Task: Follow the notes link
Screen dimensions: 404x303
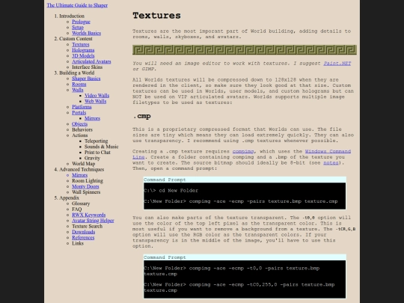Action: point(331,162)
